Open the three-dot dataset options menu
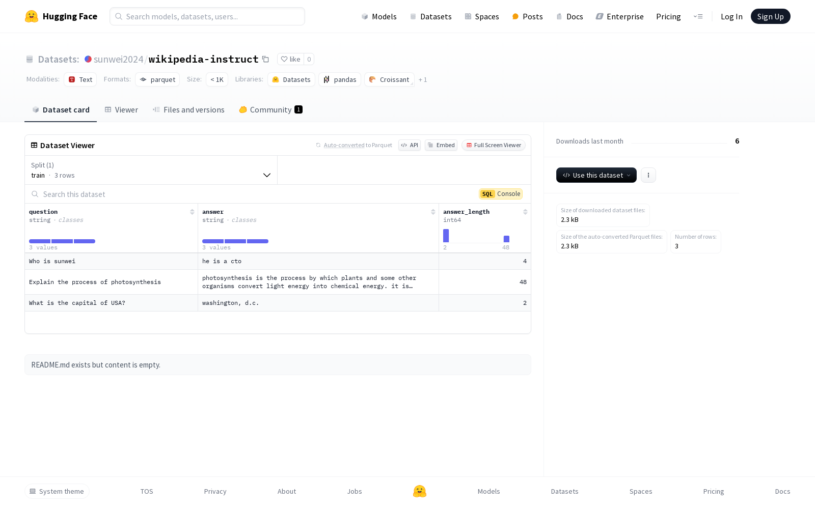This screenshot has height=509, width=815. click(648, 175)
